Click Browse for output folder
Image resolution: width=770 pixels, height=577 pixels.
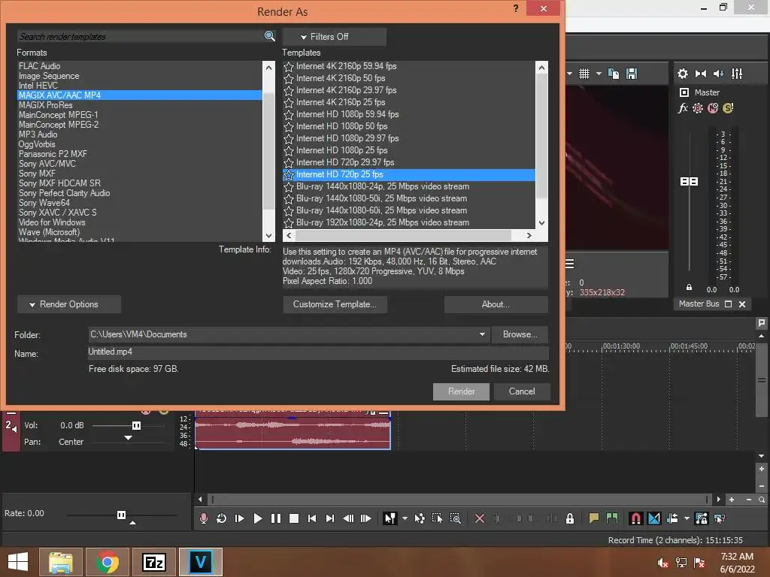pos(520,334)
